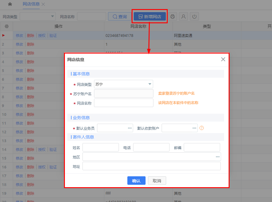Open table column settings gear icon
The height and width of the screenshot is (202, 272).
point(7,26)
